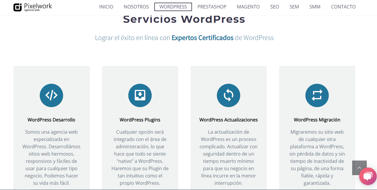377x190 pixels.
Task: Click the WordPress Plugins download-box icon
Action: point(140,95)
